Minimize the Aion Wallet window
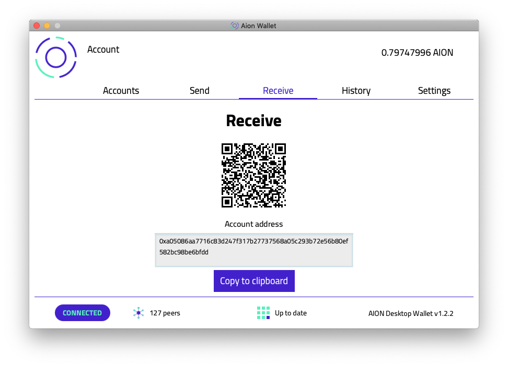The width and height of the screenshot is (508, 367). (x=47, y=26)
